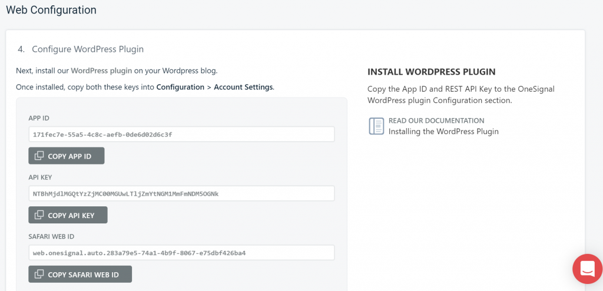Click the APP ID label
Image resolution: width=603 pixels, height=291 pixels.
[x=39, y=118]
